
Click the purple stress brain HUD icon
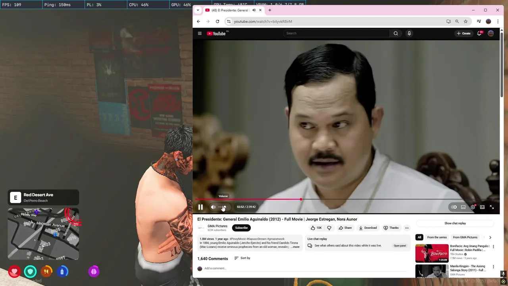94,272
